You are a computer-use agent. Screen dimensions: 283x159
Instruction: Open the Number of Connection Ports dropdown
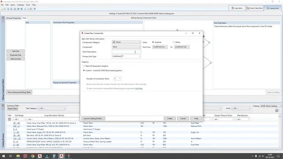point(117,79)
